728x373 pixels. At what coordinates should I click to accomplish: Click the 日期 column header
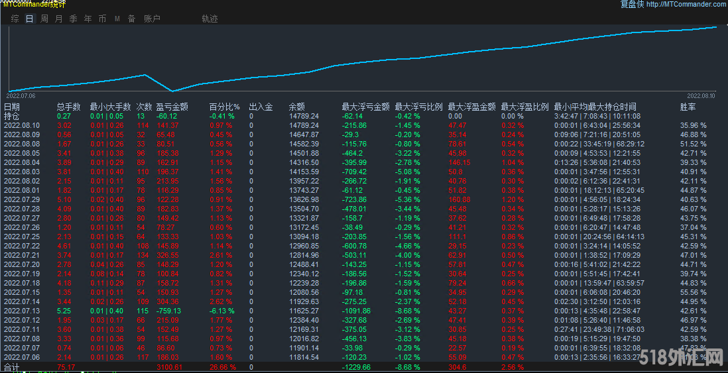[x=12, y=107]
